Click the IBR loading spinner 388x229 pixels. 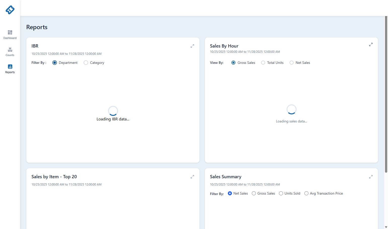(113, 111)
